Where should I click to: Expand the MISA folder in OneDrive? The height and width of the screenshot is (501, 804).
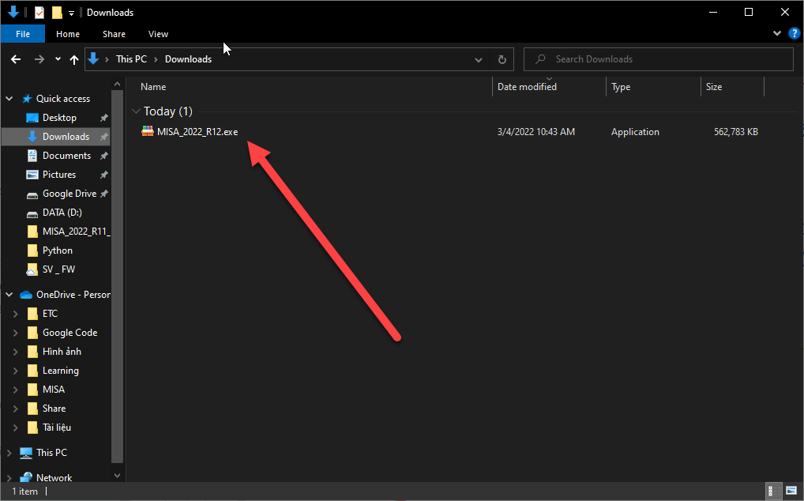15,390
